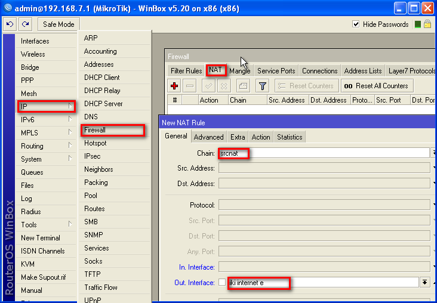
Task: Click the Protocol input field
Action: pyautogui.click(x=324, y=205)
